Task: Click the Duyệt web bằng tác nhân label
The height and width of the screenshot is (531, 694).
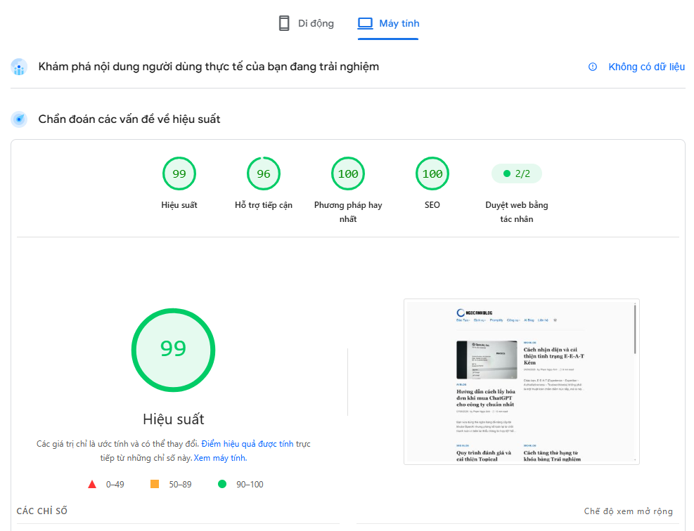Action: [x=517, y=212]
